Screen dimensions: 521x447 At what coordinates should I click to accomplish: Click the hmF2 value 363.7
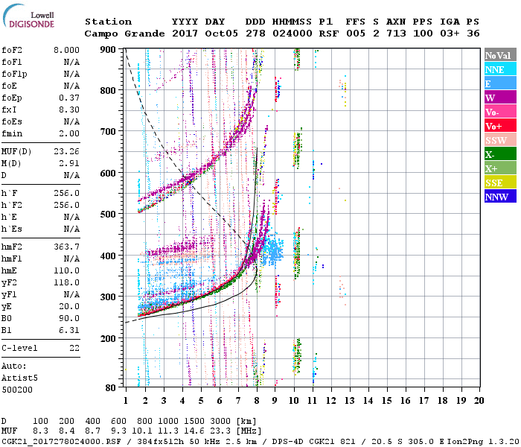[x=68, y=246]
